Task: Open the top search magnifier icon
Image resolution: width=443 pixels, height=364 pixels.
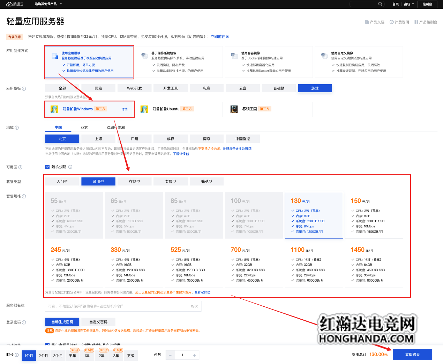Action: (380, 4)
